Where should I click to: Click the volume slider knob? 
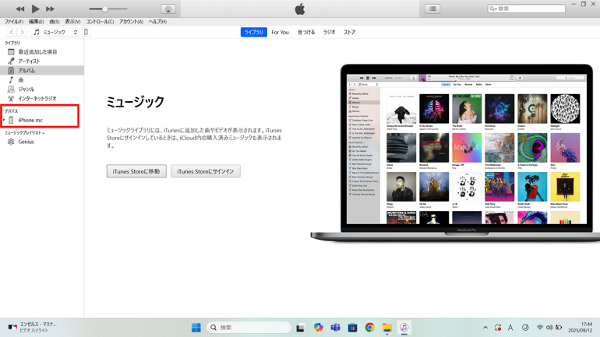105,9
